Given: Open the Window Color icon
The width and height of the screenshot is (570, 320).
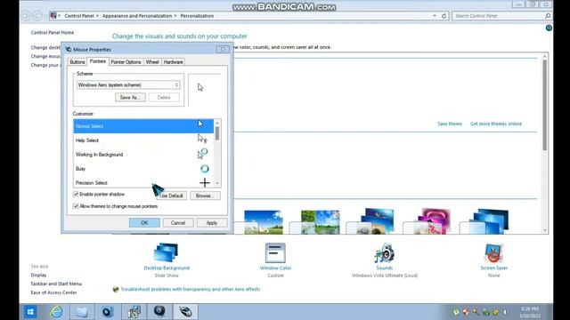Looking at the screenshot, I should coord(275,252).
